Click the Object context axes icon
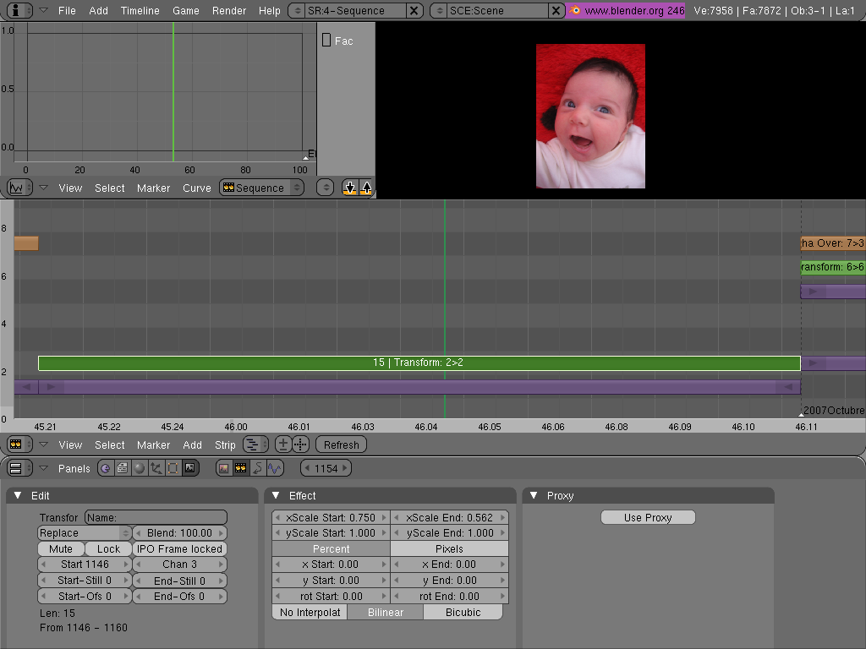866x649 pixels. [156, 468]
